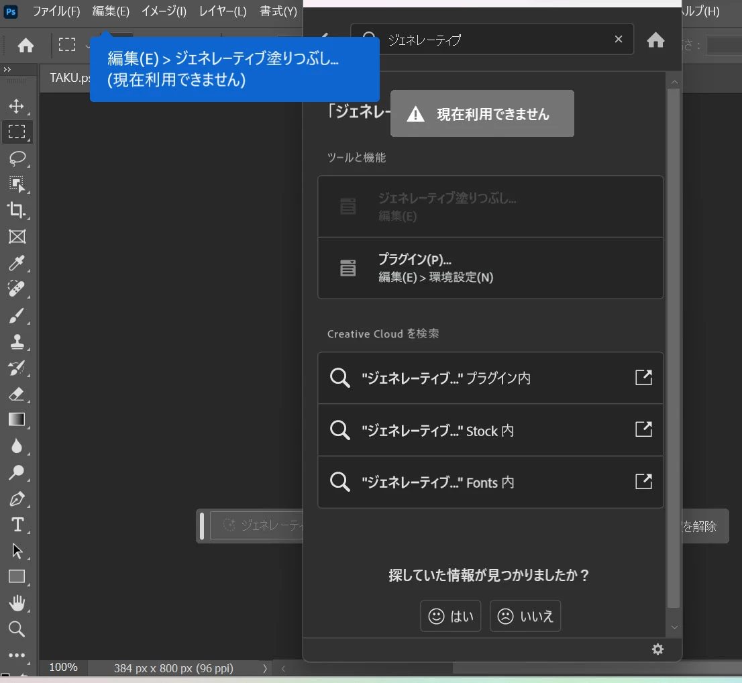The image size is (742, 683).
Task: Select the Object Selection tool
Action: tap(17, 184)
